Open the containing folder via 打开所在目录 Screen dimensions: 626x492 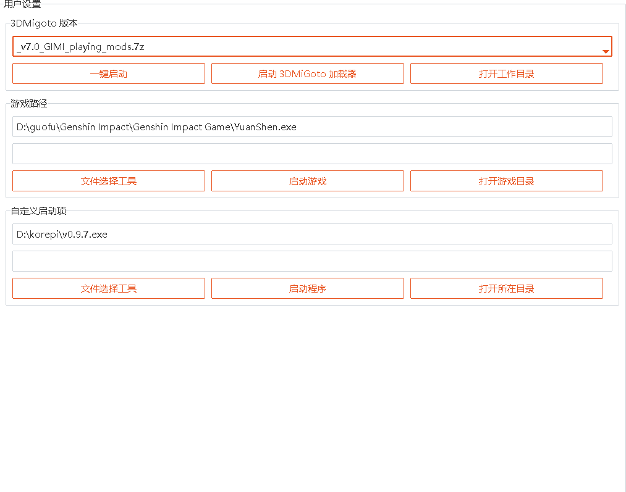tap(506, 288)
